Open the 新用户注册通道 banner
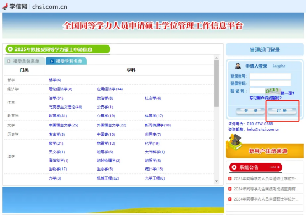 click(x=265, y=151)
